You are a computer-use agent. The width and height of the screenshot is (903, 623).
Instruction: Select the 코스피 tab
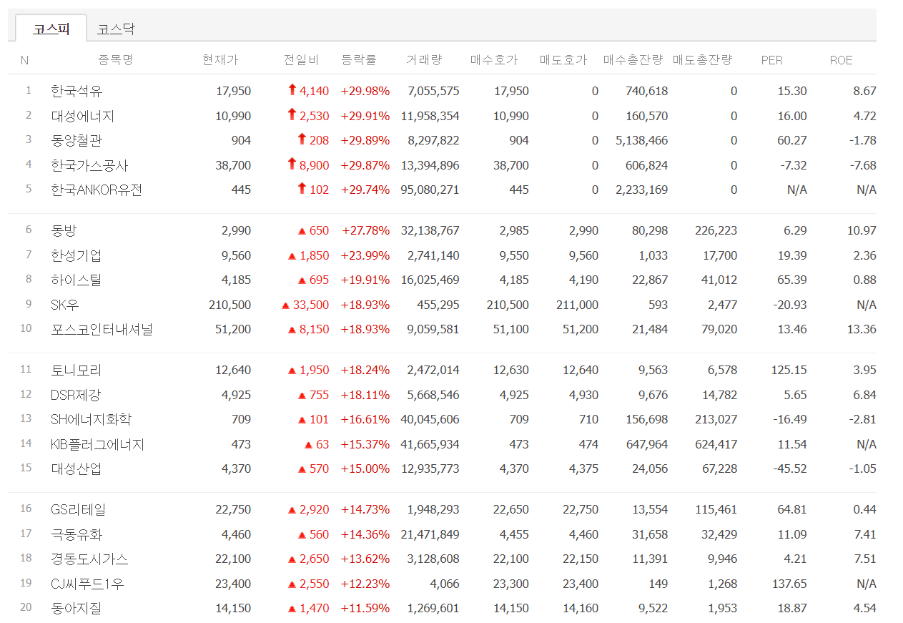[51, 29]
